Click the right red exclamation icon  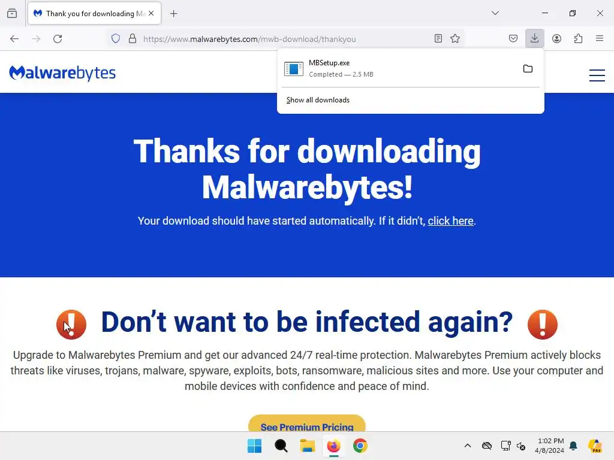[542, 324]
